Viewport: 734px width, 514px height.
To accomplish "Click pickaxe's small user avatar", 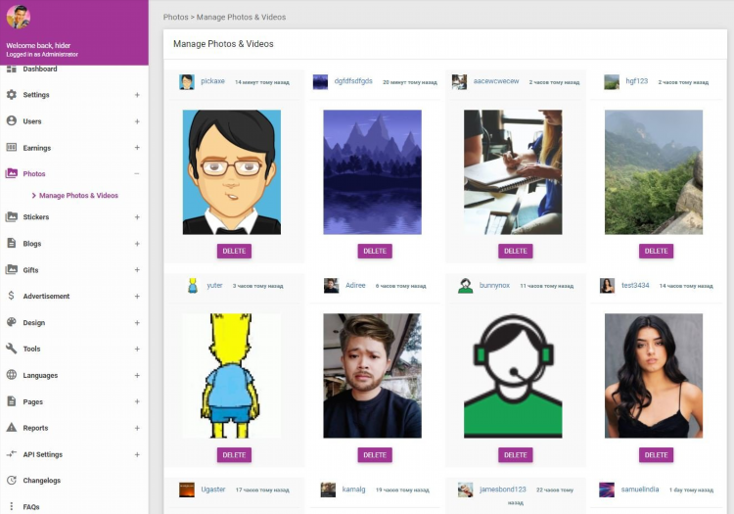I will click(187, 82).
